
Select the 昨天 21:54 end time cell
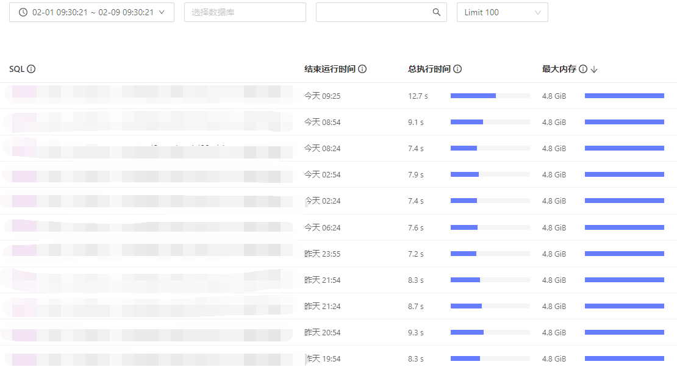tap(323, 280)
